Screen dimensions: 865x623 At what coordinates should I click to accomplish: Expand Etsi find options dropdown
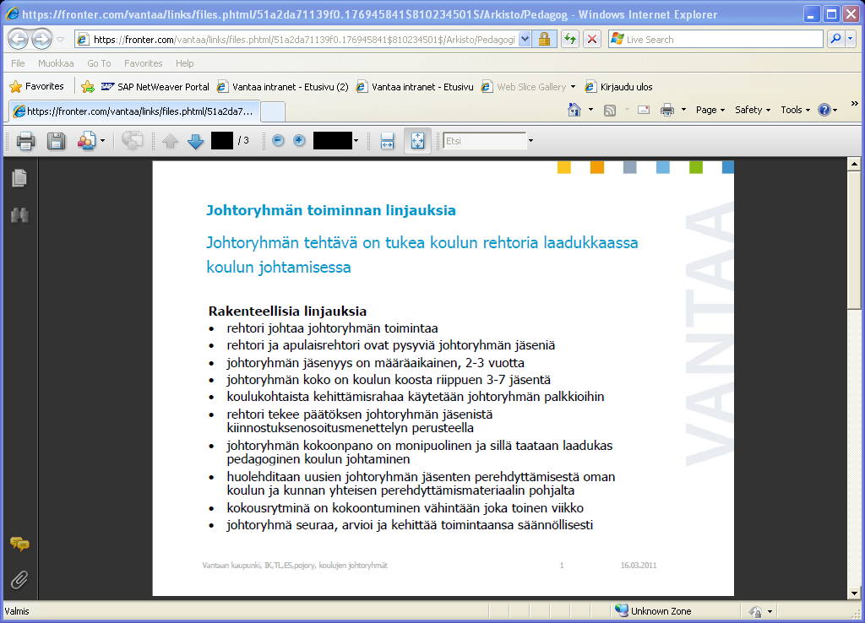point(530,141)
